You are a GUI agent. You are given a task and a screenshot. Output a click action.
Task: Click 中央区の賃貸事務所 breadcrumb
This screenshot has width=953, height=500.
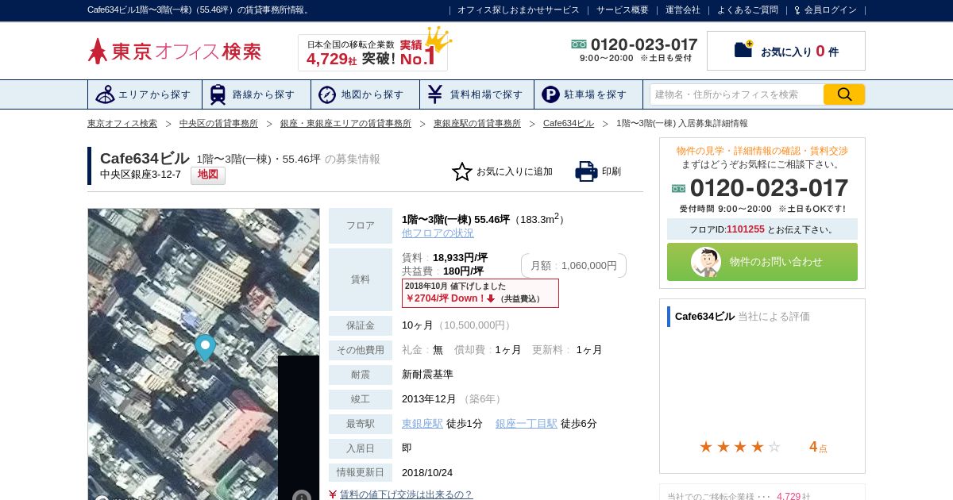(x=218, y=123)
